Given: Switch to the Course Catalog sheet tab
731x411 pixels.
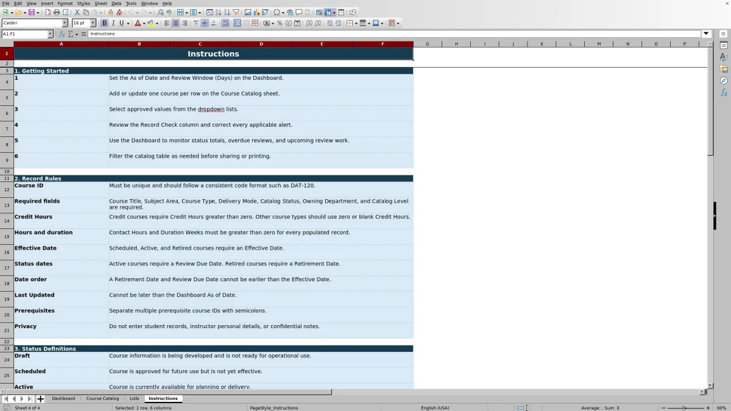Looking at the screenshot, I should [102, 398].
